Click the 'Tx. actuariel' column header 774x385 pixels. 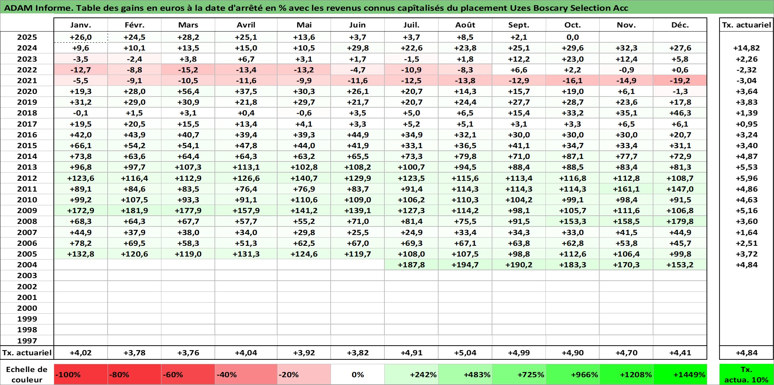click(x=747, y=25)
